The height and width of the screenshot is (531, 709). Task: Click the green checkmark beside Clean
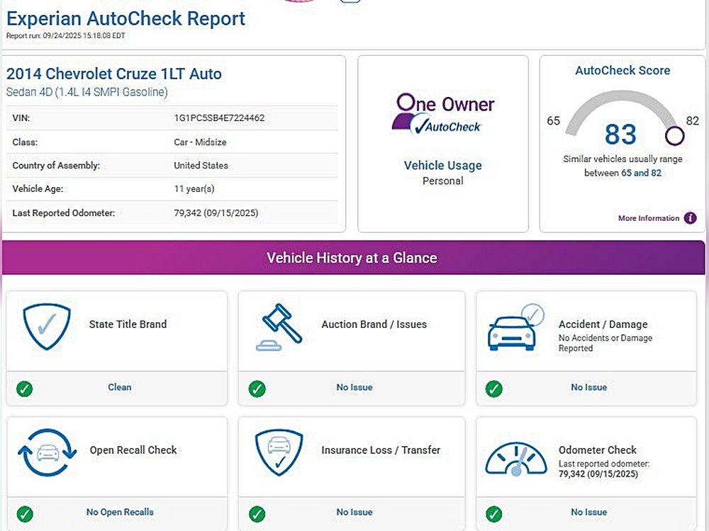point(25,388)
